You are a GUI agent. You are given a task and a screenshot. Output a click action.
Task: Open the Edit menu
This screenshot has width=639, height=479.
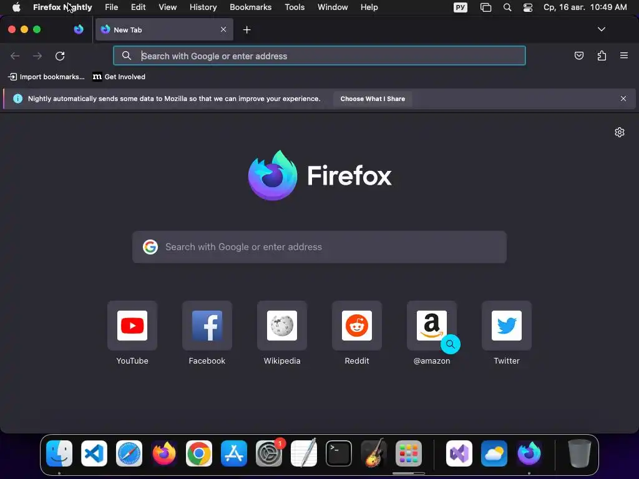pyautogui.click(x=138, y=7)
